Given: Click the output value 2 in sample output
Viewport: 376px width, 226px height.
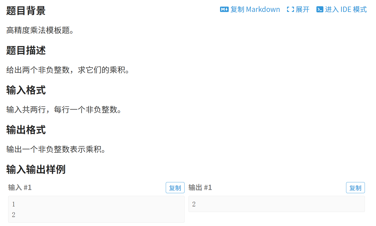Looking at the screenshot, I should pyautogui.click(x=194, y=204).
